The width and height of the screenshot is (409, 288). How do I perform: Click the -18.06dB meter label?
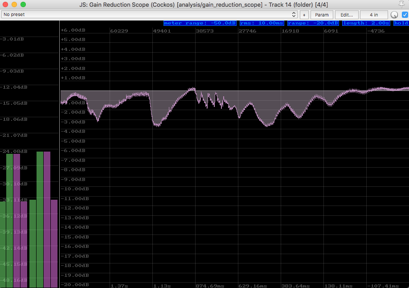(x=13, y=119)
